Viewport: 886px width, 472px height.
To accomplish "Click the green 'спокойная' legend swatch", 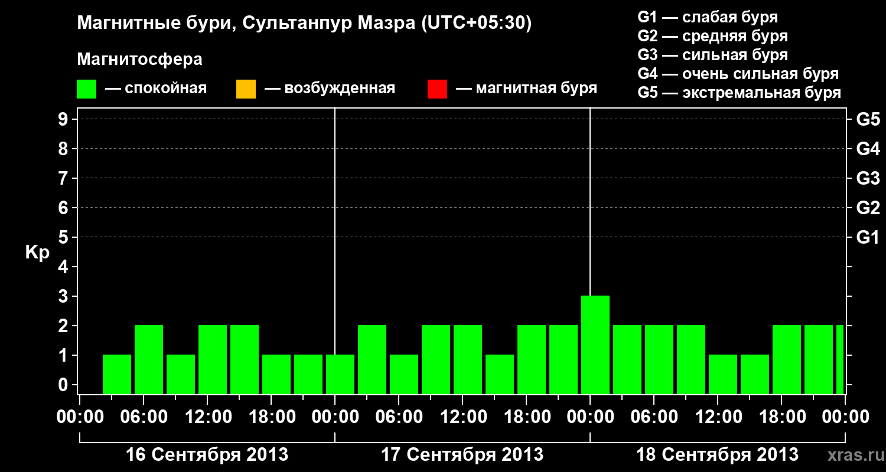I will [87, 88].
